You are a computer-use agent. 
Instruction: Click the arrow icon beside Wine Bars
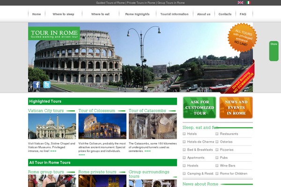click(217, 165)
